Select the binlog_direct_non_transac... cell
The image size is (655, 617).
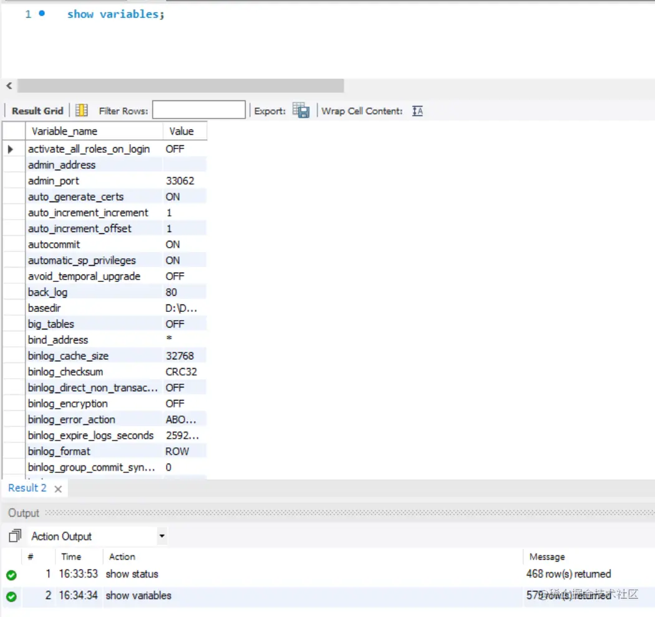(94, 387)
